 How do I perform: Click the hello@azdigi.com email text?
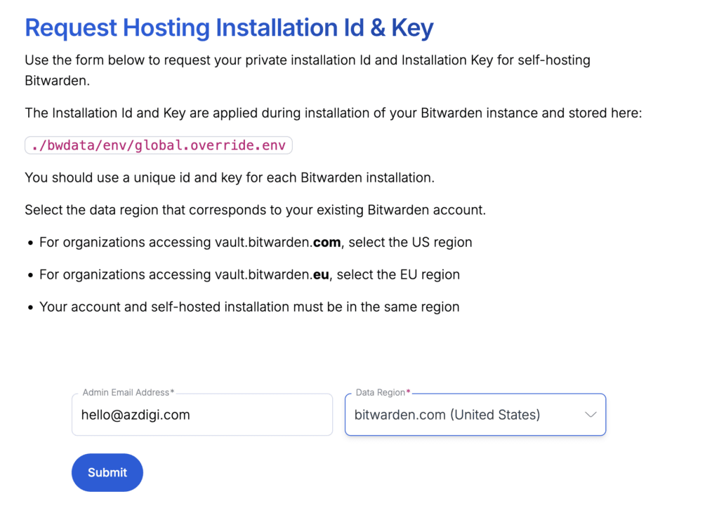pos(136,415)
